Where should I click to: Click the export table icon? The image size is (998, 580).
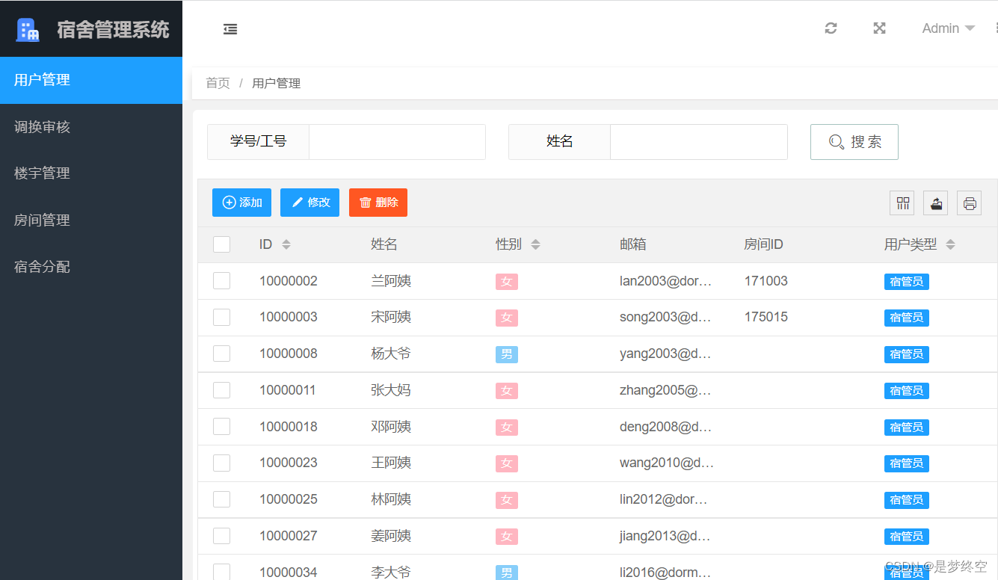tap(936, 203)
